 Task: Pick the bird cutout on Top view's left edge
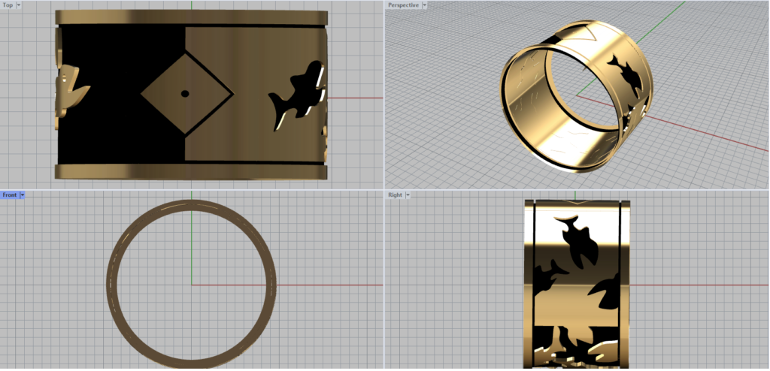coord(69,89)
